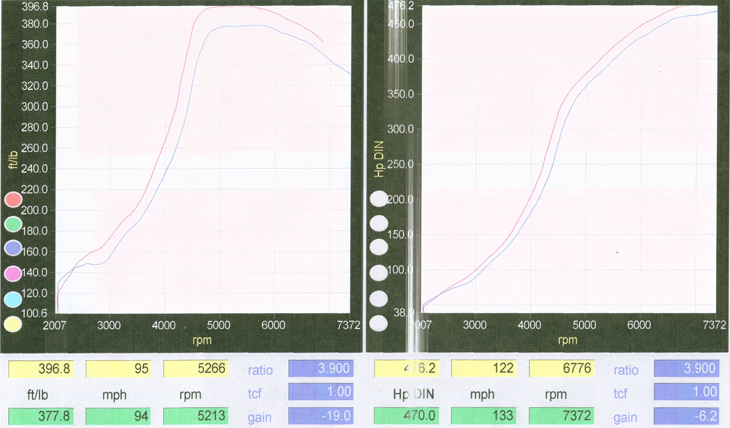The width and height of the screenshot is (730, 428).
Task: Select the -19.0 gain field
Action: (321, 416)
